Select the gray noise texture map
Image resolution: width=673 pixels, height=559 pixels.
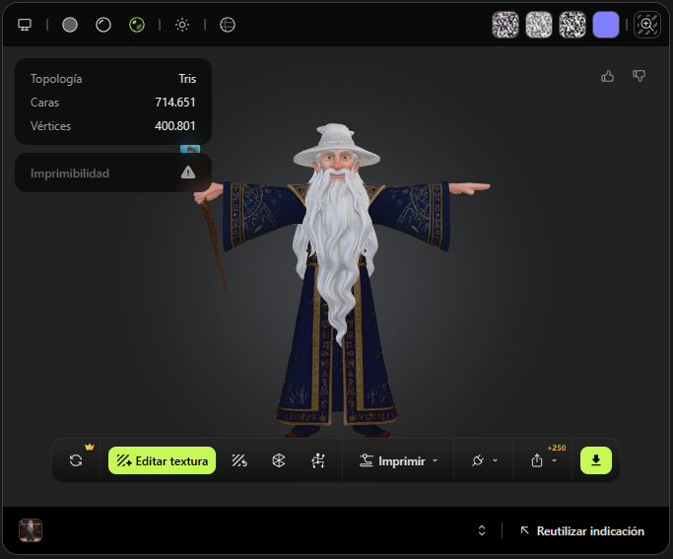(x=539, y=25)
